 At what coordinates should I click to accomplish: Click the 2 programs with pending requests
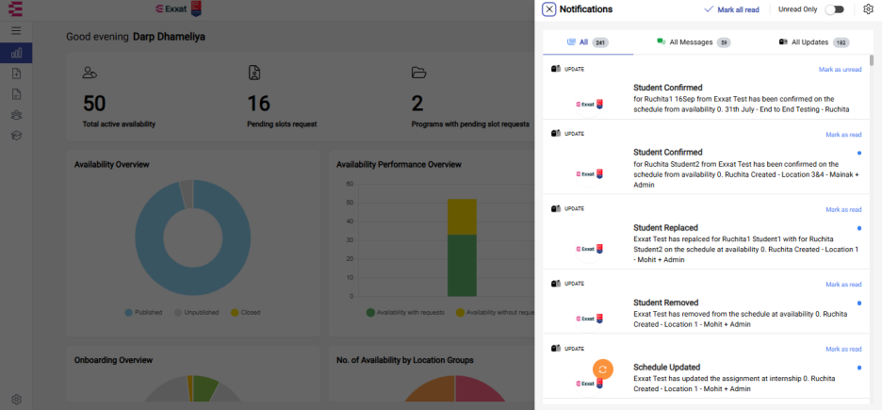tap(416, 104)
